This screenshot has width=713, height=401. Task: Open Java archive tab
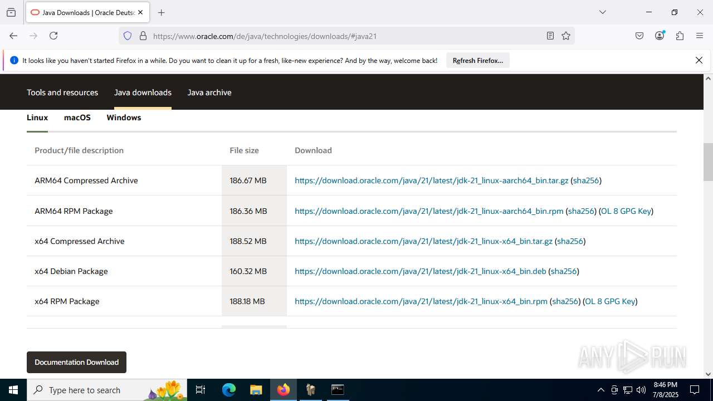click(x=209, y=92)
